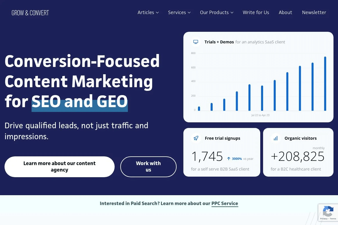The image size is (338, 225).
Task: Click the 1,745 free trial signups figure
Action: (x=207, y=157)
